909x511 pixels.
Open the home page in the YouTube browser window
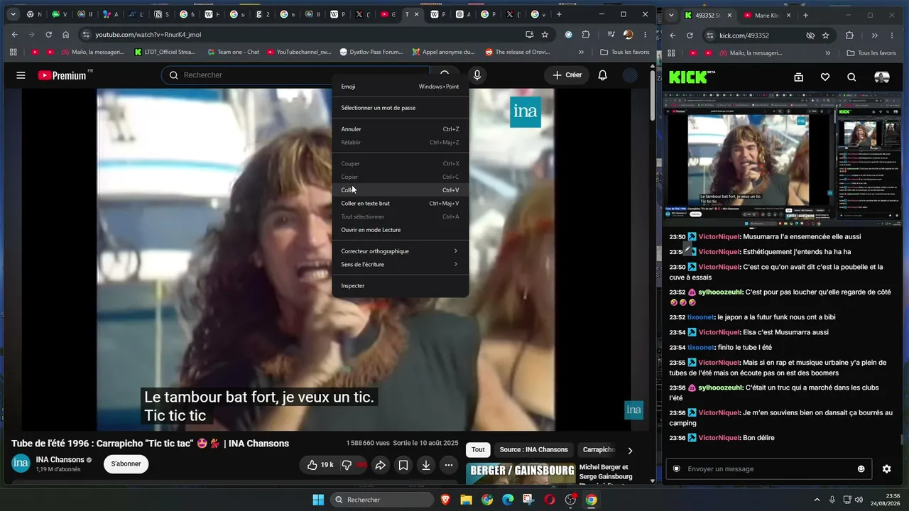click(65, 34)
